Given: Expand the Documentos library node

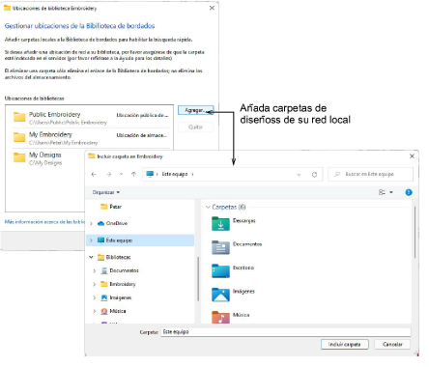Looking at the screenshot, I should tap(95, 270).
